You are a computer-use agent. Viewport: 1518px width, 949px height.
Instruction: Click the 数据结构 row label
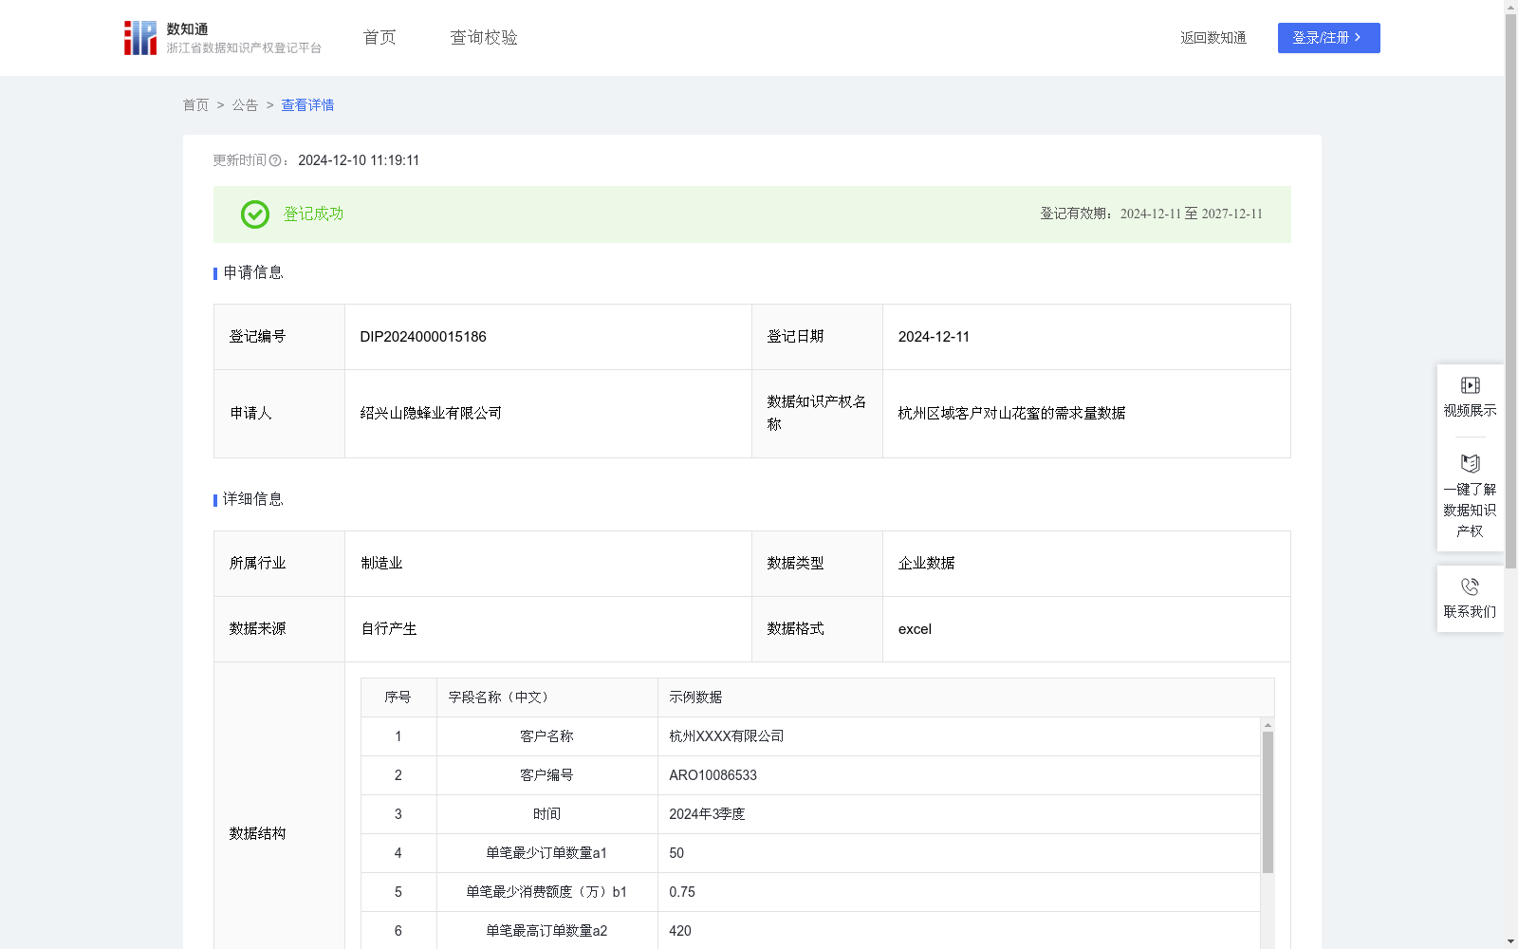pyautogui.click(x=257, y=834)
